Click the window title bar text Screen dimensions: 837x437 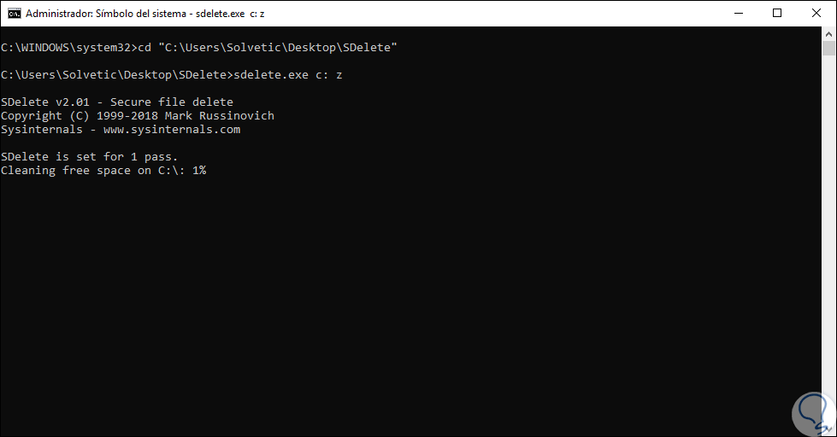[x=145, y=14]
